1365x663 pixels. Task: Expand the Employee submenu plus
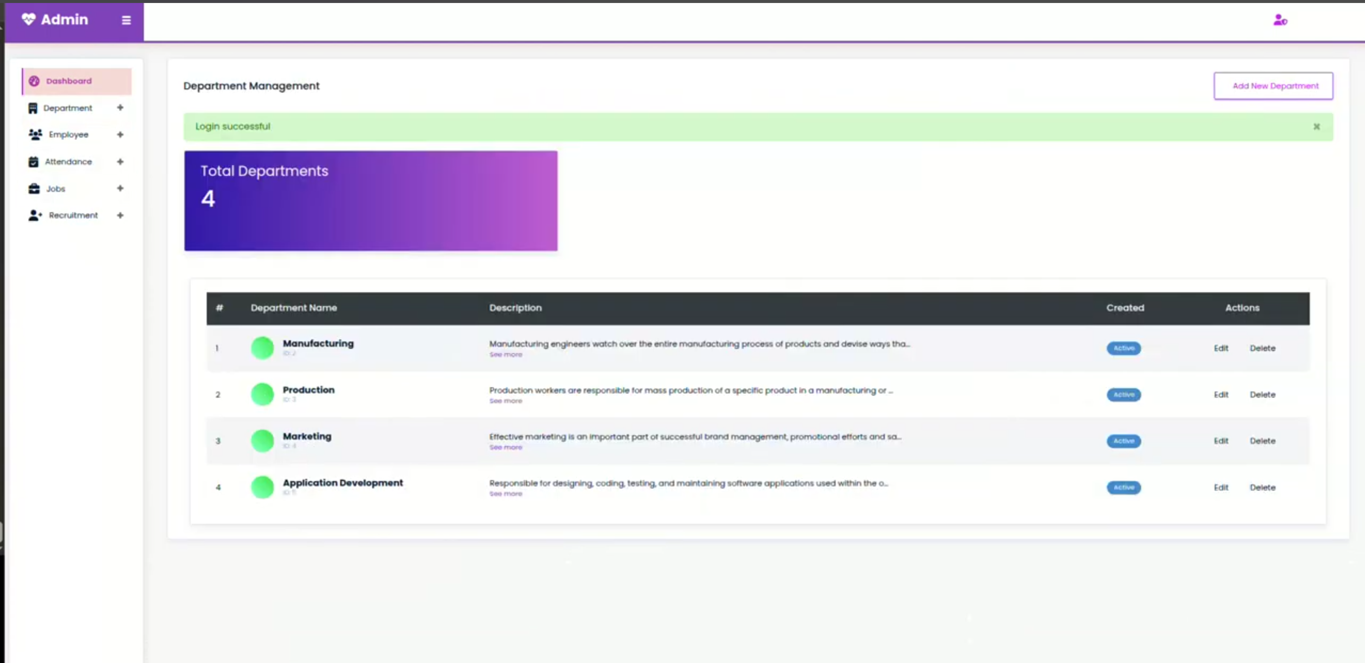(120, 134)
